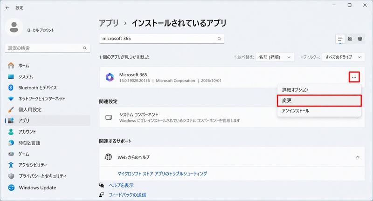
Task: Click the back arrow in Settings
Action: 7,8
